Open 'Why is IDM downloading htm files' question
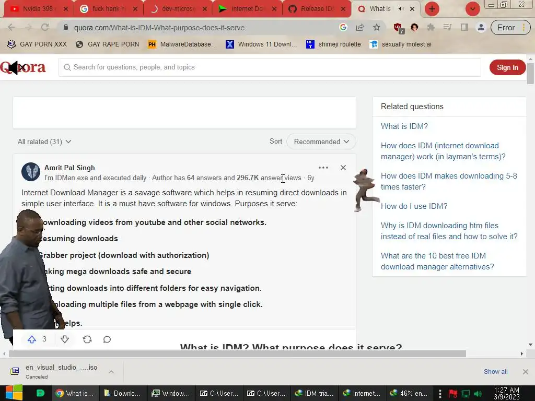The height and width of the screenshot is (401, 535). (x=449, y=231)
